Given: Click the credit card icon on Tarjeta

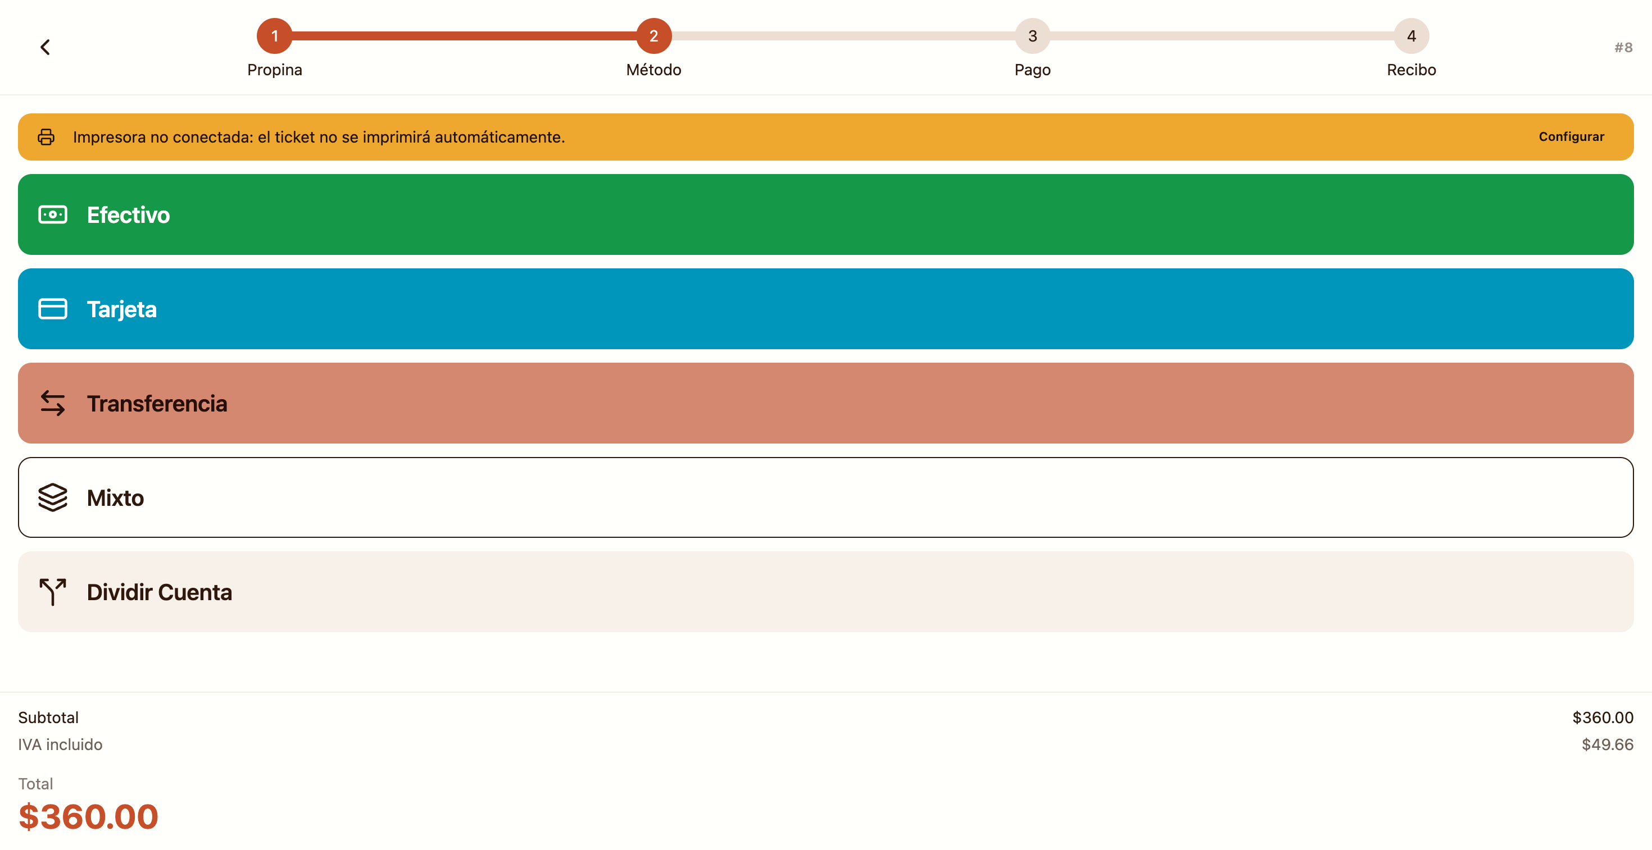Looking at the screenshot, I should tap(53, 309).
